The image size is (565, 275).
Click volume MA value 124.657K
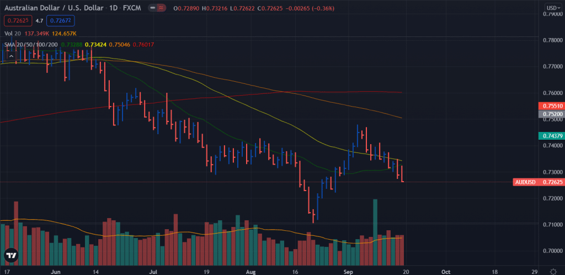(x=64, y=34)
